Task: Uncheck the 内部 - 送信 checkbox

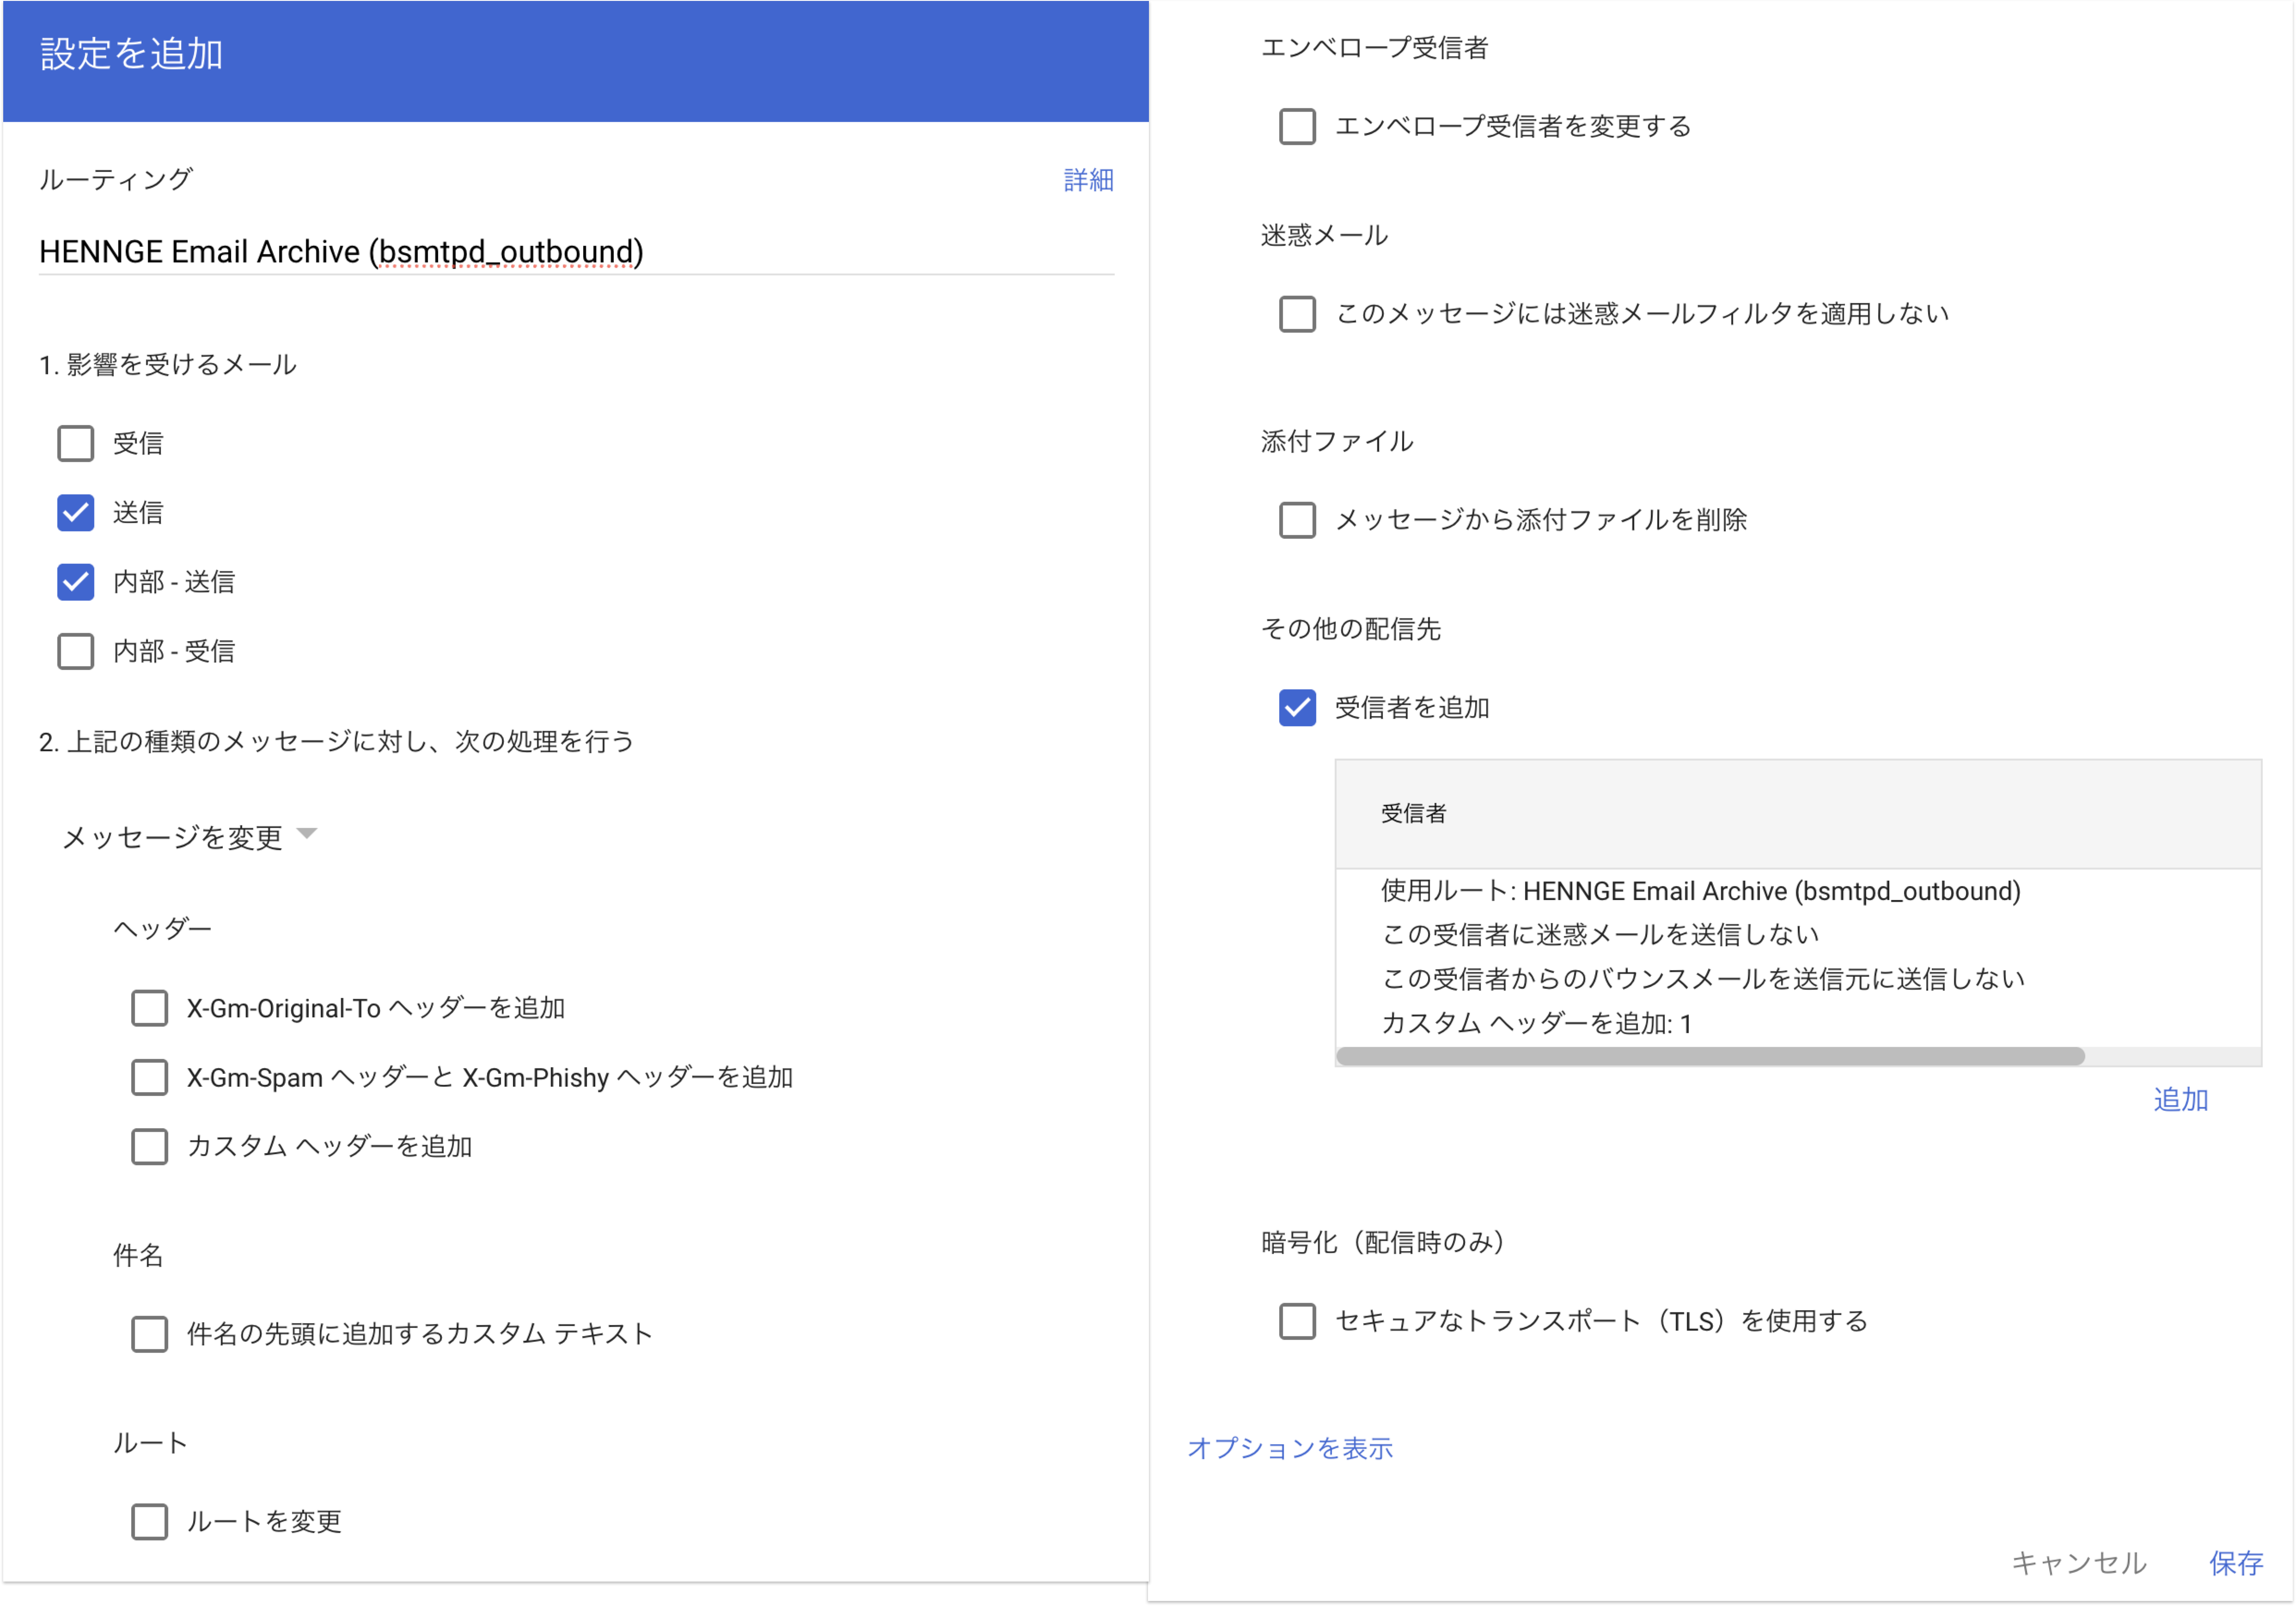Action: tap(75, 582)
